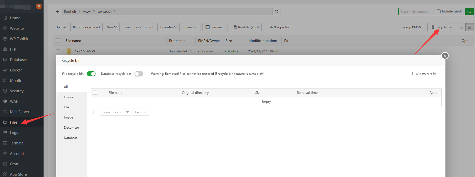
Task: Open the Website sidebar section
Action: (17, 28)
